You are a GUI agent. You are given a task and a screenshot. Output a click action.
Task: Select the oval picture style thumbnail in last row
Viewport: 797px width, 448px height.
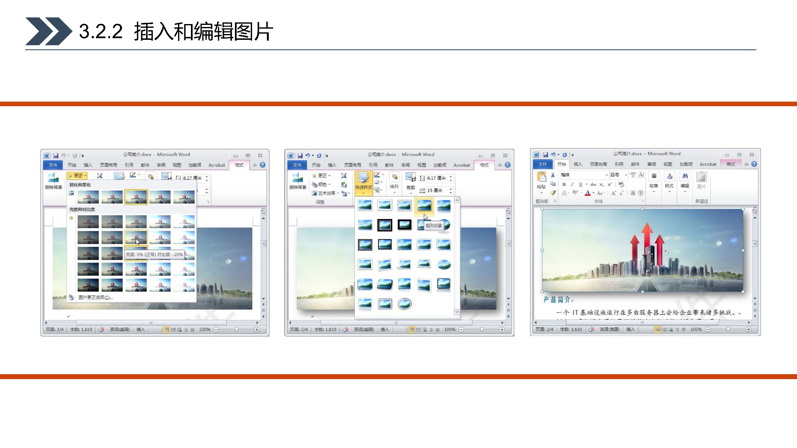[x=405, y=304]
